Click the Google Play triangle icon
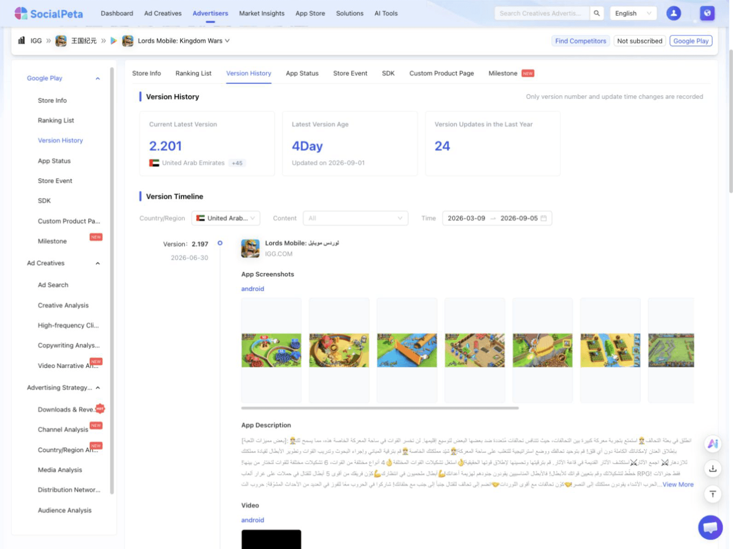733x549 pixels. click(114, 41)
